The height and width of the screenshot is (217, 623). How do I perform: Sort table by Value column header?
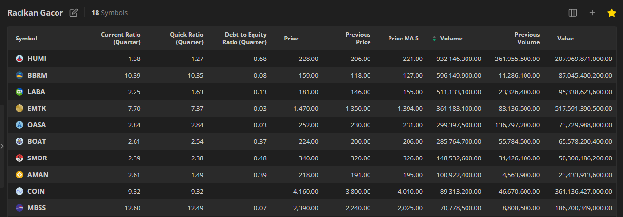[565, 39]
